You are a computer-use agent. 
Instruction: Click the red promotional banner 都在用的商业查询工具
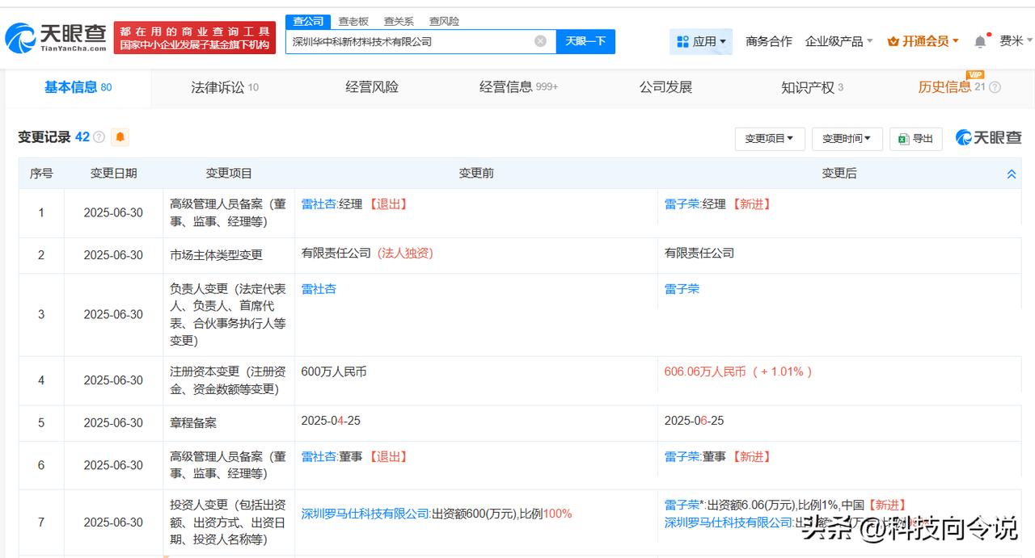point(195,38)
